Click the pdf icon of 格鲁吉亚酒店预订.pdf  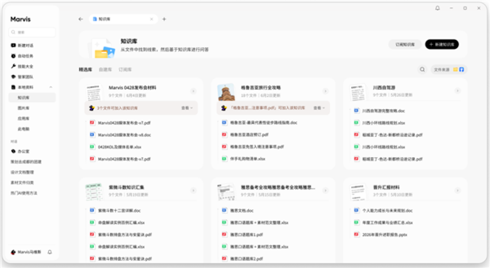224,134
